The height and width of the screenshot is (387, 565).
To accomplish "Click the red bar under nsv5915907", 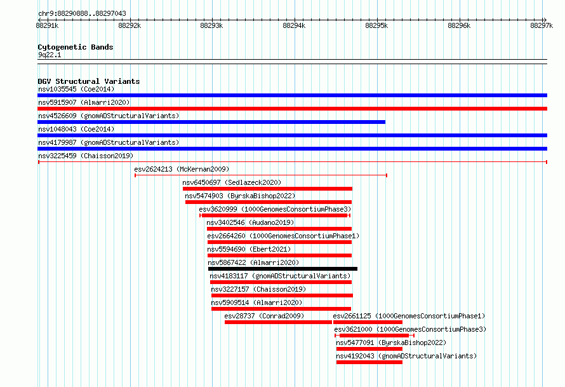I will [x=292, y=109].
